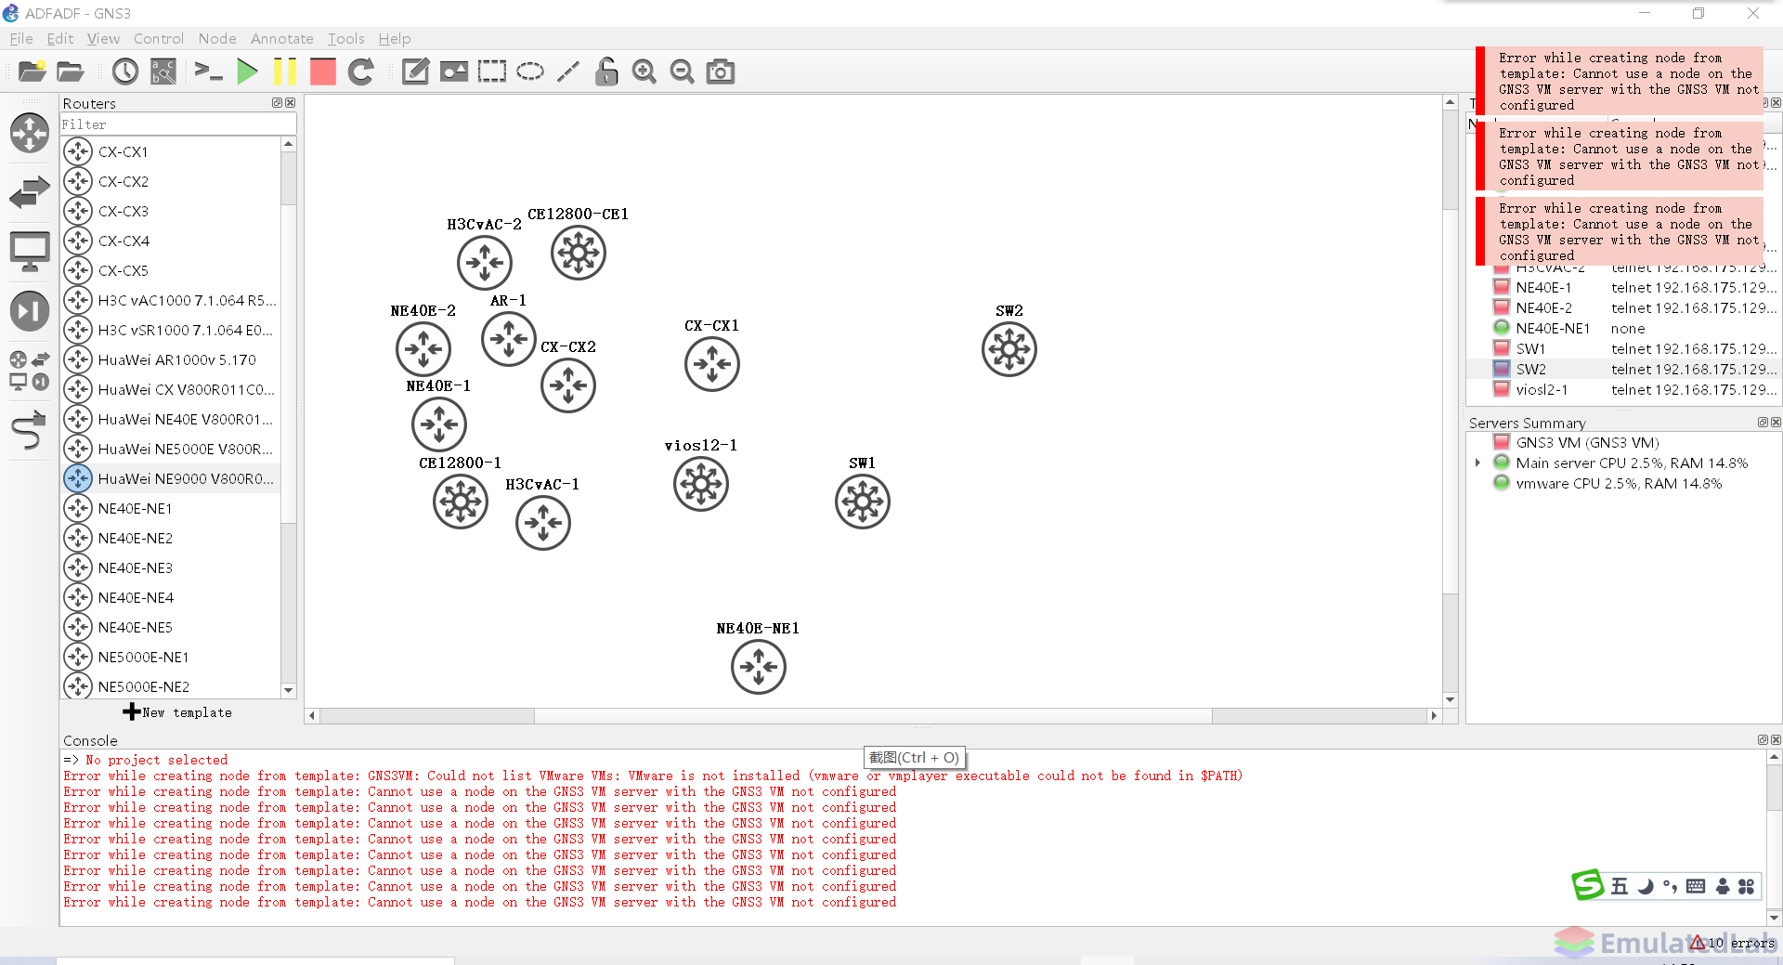Image resolution: width=1783 pixels, height=965 pixels.
Task: Reload all nodes icon
Action: coord(361,72)
